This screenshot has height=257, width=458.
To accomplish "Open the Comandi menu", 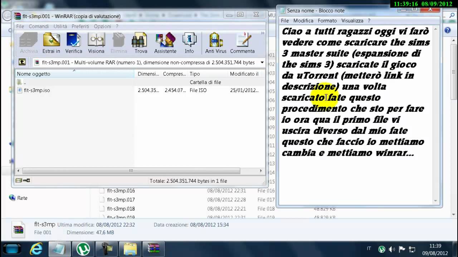I will 39,26.
